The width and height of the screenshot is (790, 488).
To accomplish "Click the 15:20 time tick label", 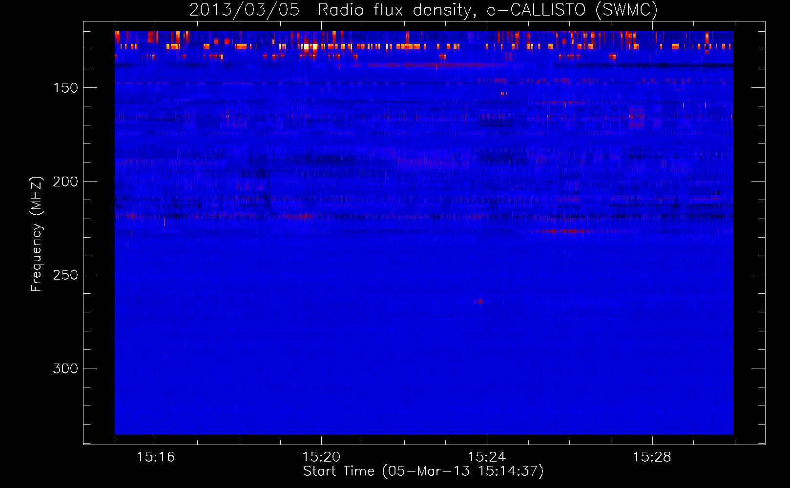I will tap(321, 457).
